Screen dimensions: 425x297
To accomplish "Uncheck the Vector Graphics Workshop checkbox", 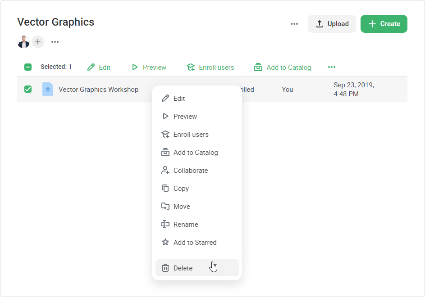I will click(28, 89).
